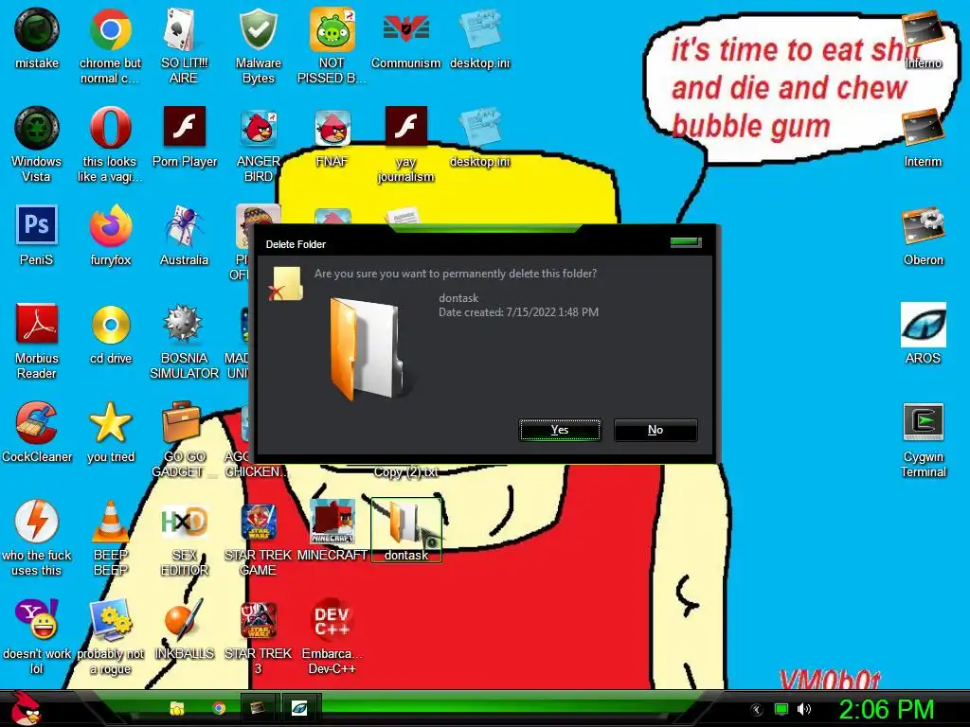Click 'Date created: 7/15/2022 1:48 PM' text
Screen dimensions: 970x727
tap(518, 312)
